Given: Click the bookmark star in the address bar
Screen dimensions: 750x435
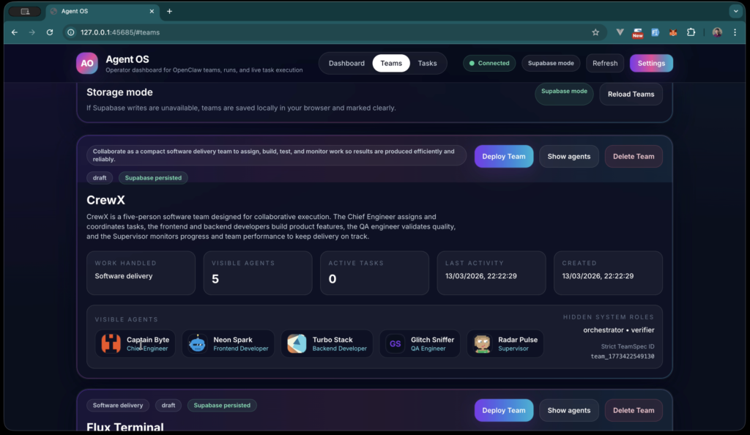Looking at the screenshot, I should [595, 32].
